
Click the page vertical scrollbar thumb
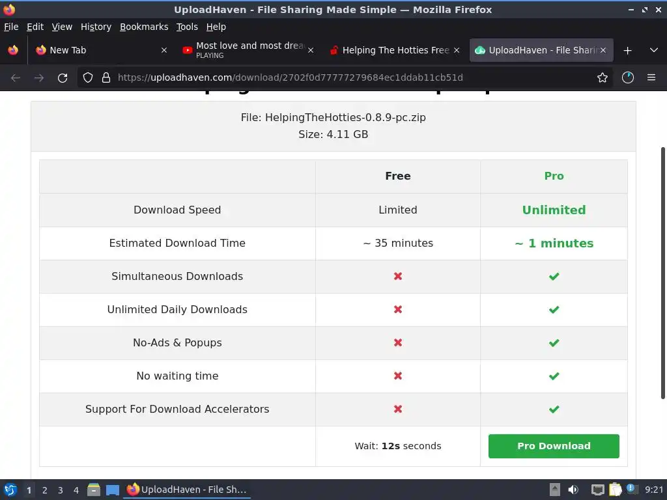coord(662,273)
